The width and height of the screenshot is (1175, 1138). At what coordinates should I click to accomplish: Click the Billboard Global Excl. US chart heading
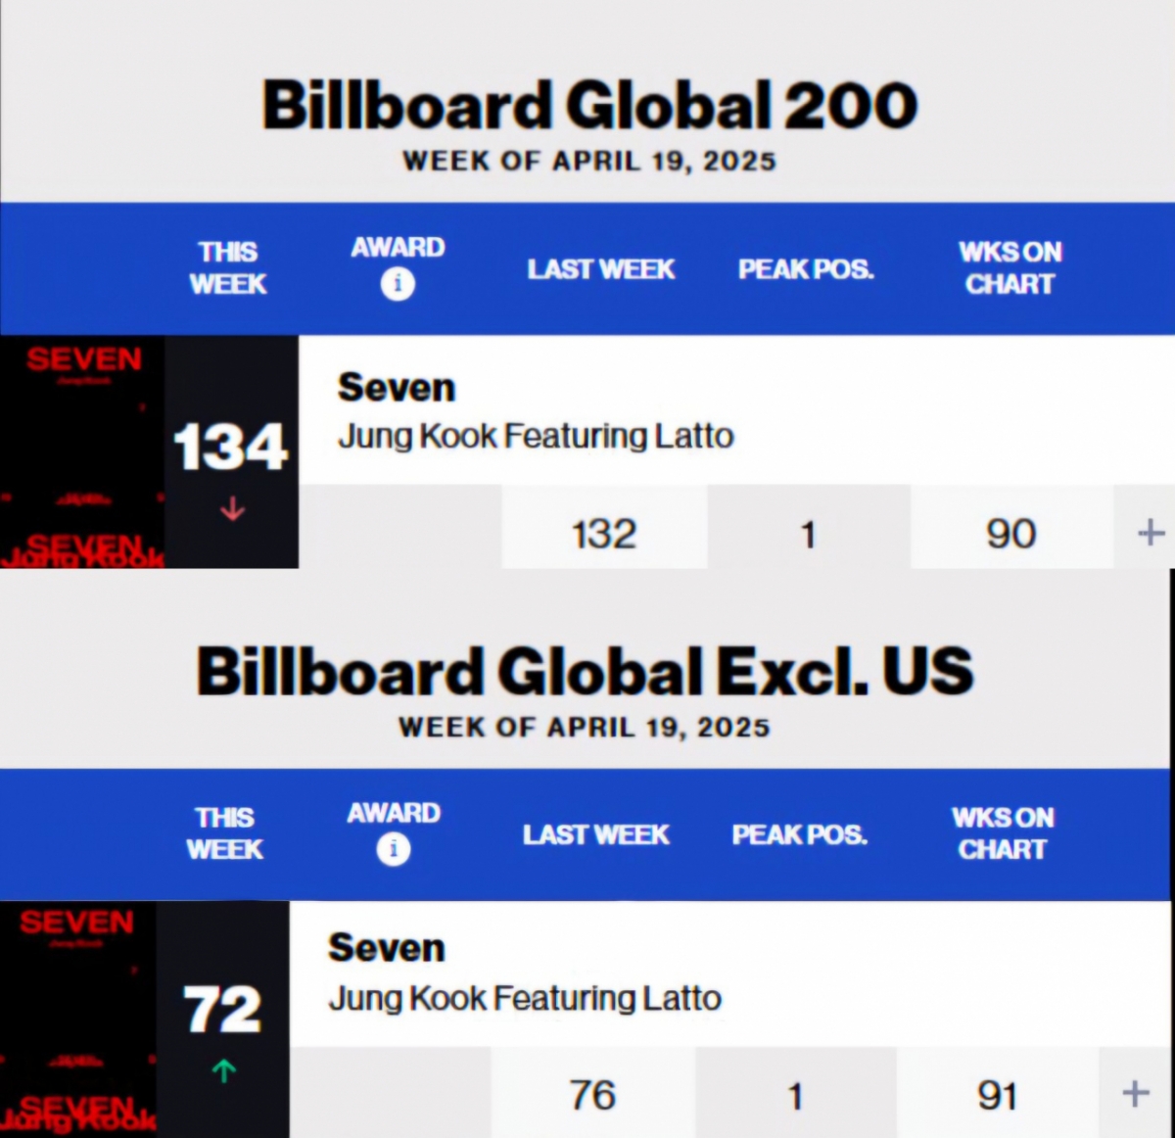pyautogui.click(x=585, y=672)
